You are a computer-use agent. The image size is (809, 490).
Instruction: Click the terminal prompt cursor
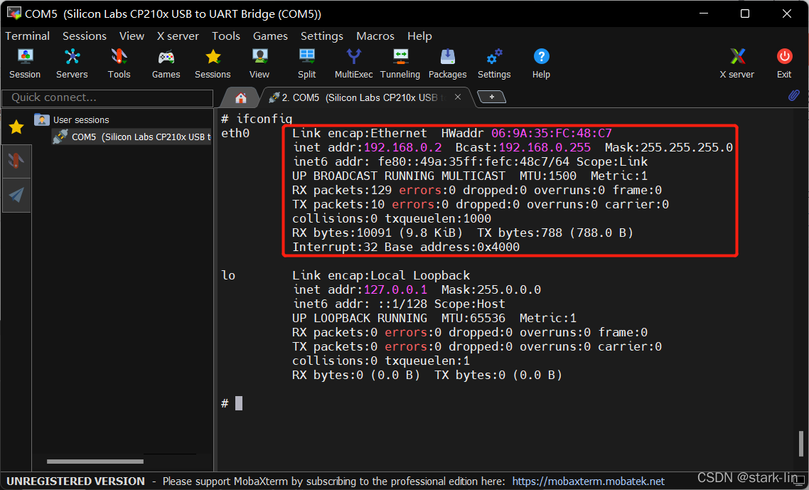tap(239, 403)
